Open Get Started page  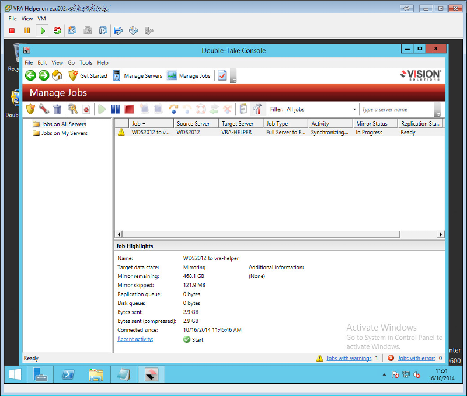[x=88, y=75]
